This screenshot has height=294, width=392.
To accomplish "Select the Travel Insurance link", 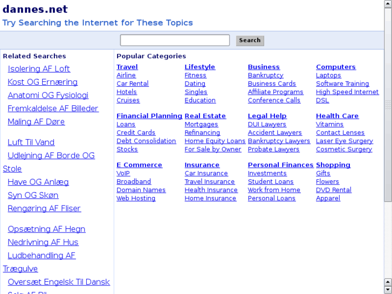I will 210,182.
